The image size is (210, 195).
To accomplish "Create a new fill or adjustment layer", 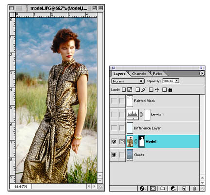I will 173,188.
